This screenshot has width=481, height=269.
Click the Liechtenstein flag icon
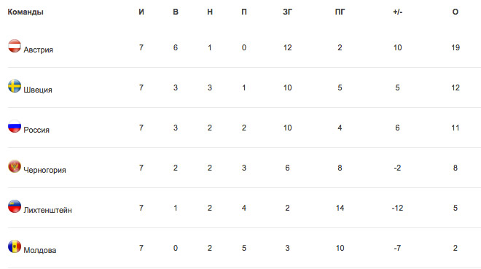click(15, 206)
